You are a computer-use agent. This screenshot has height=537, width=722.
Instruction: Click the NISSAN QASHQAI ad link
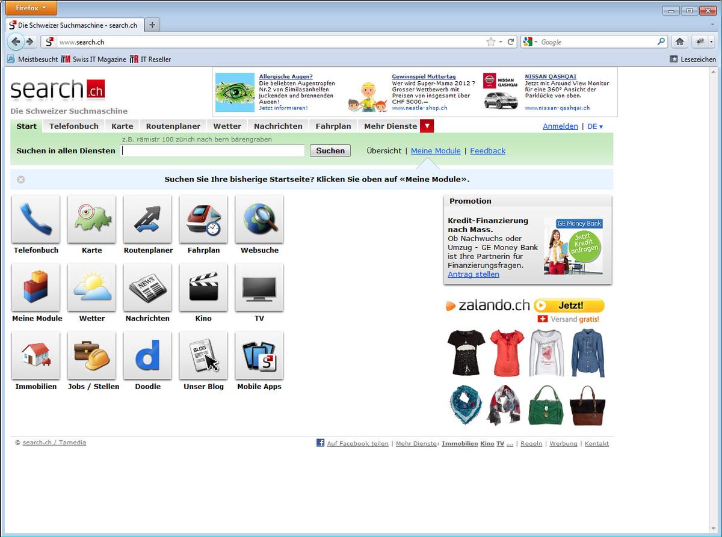click(x=551, y=76)
